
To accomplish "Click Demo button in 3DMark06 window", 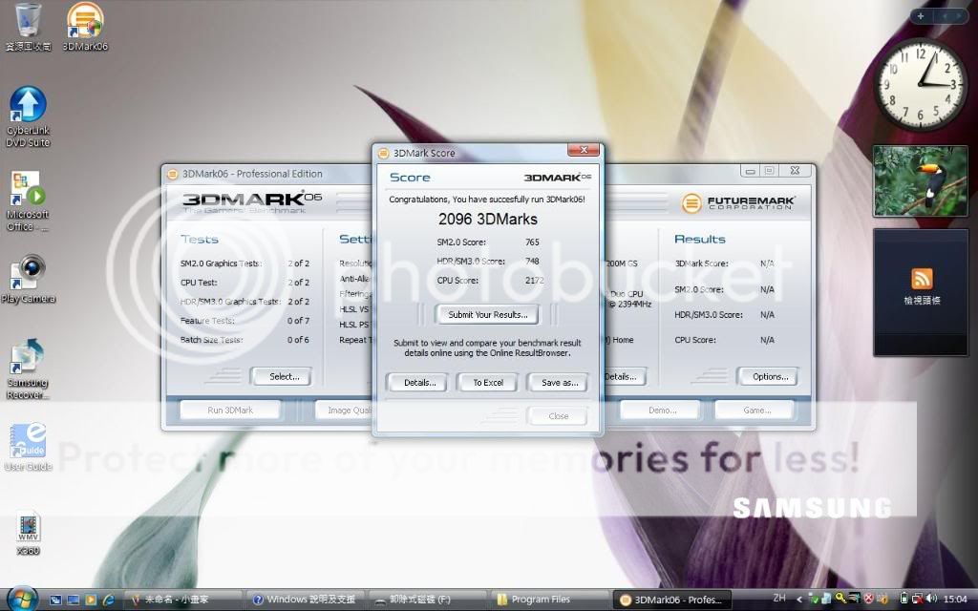I will pos(662,411).
